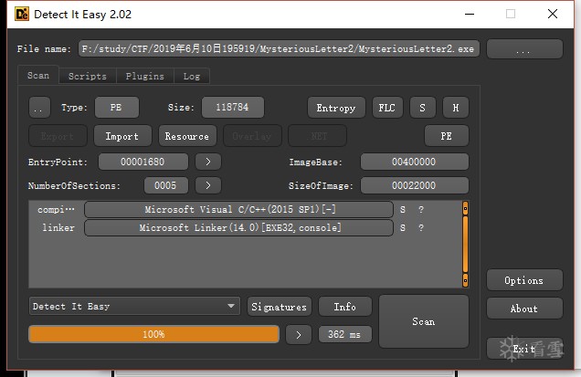Click the PE button beside the .NET button
The image size is (581, 377).
click(447, 136)
